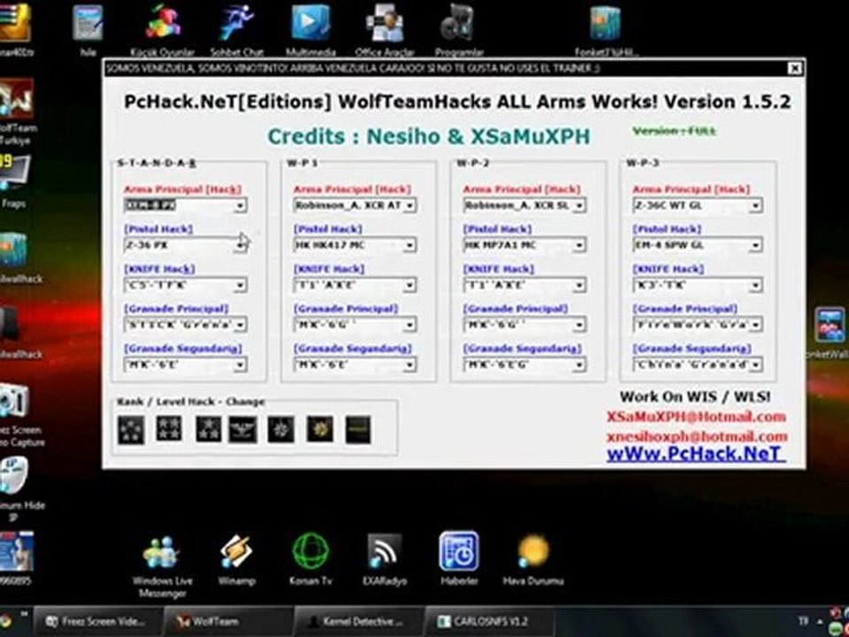Select the five-star circle rank icon
The image size is (849, 637).
pos(131,430)
